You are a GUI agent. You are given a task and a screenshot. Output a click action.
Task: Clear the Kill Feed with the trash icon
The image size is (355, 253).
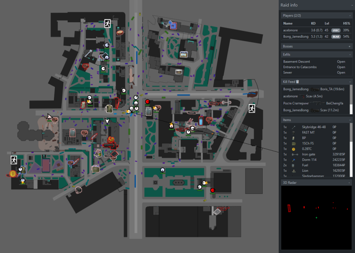(x=297, y=82)
